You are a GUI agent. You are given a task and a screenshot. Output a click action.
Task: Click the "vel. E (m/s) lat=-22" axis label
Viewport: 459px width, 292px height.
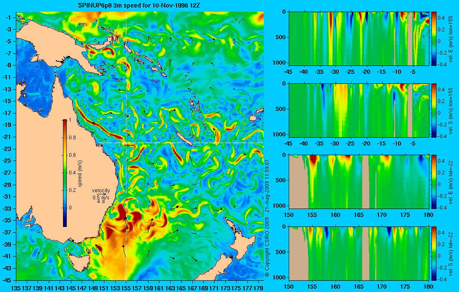point(451,182)
